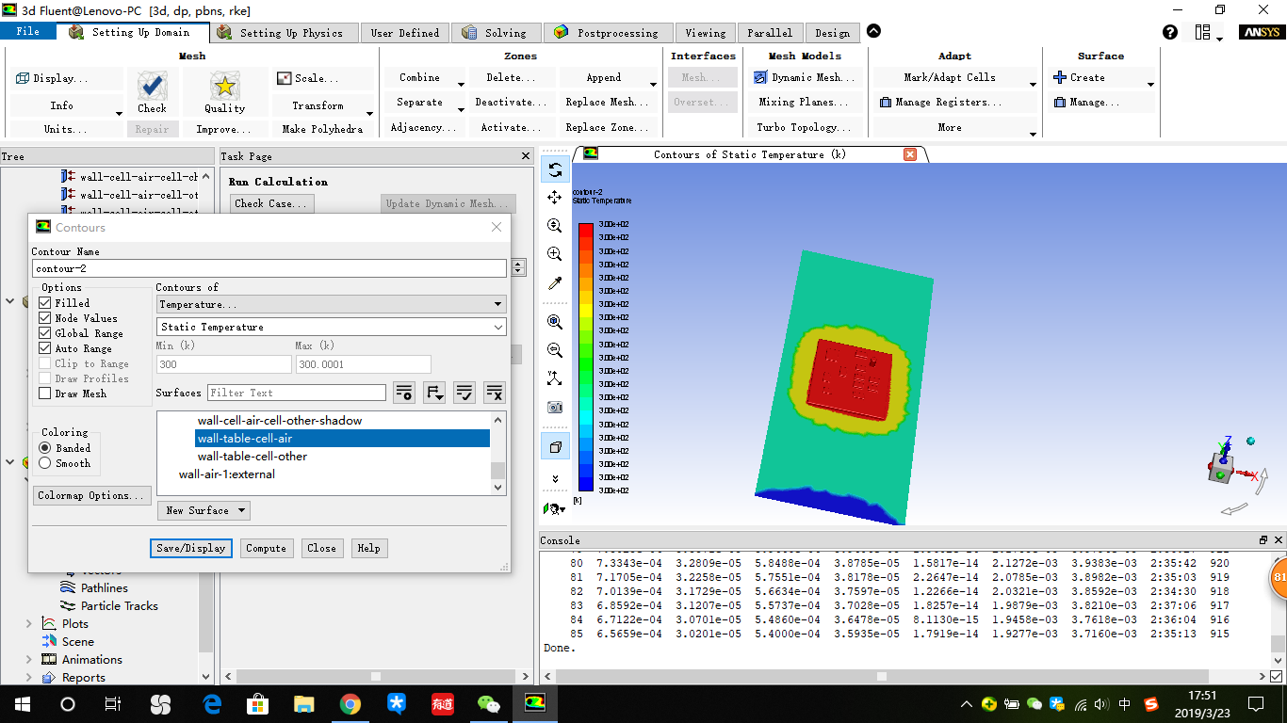This screenshot has height=723, width=1287.
Task: Click the deselect-all surfaces icon in Contours dialog
Action: (495, 392)
